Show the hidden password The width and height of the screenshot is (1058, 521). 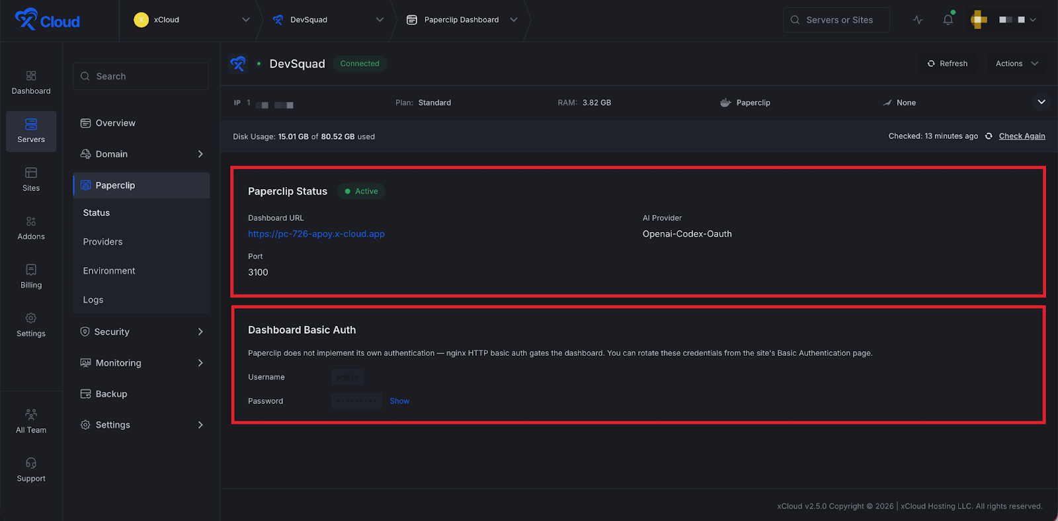tap(399, 401)
